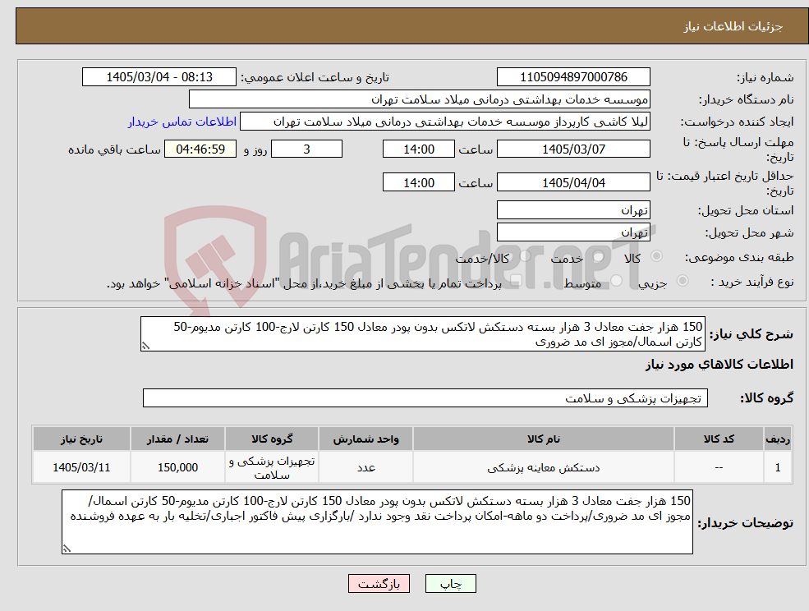This screenshot has height=611, width=809.
Task: Select the کالا radio button
Action: pos(657,256)
